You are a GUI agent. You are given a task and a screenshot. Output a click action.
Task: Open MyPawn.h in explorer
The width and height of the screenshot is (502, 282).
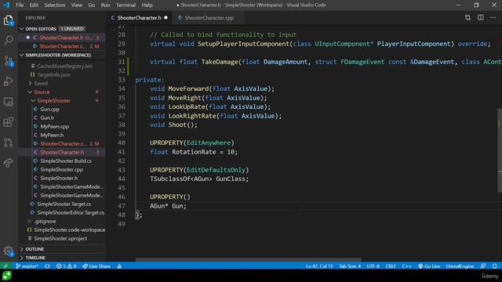(52, 135)
